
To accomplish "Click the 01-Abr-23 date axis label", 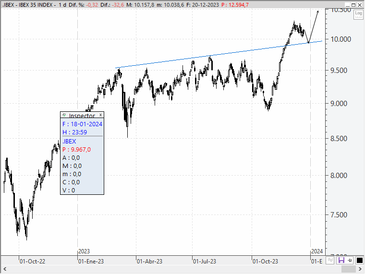I will (x=149, y=262).
